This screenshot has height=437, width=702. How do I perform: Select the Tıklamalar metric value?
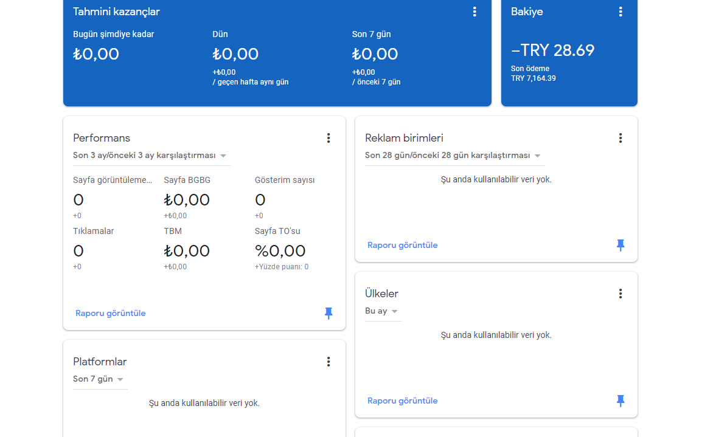[x=78, y=251]
